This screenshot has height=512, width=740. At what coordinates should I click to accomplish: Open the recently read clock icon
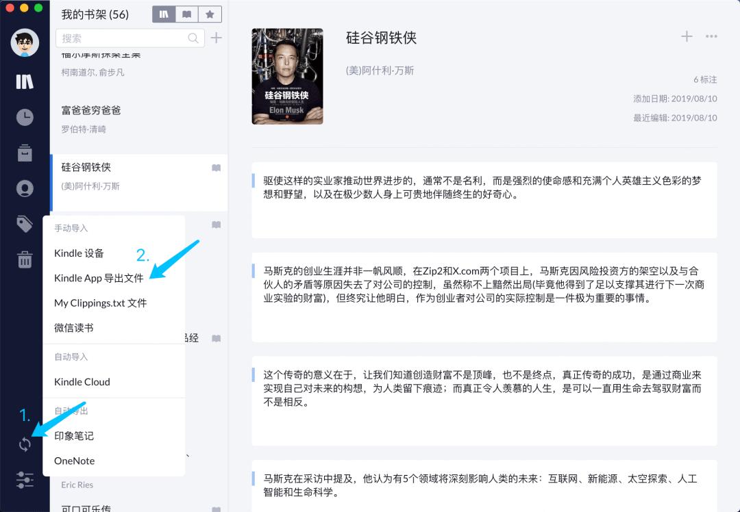point(25,117)
